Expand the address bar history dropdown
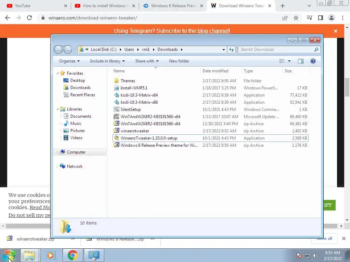 point(224,49)
